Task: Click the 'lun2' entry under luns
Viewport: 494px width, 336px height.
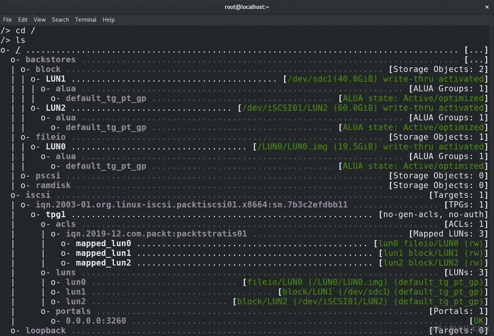Action: (x=76, y=302)
